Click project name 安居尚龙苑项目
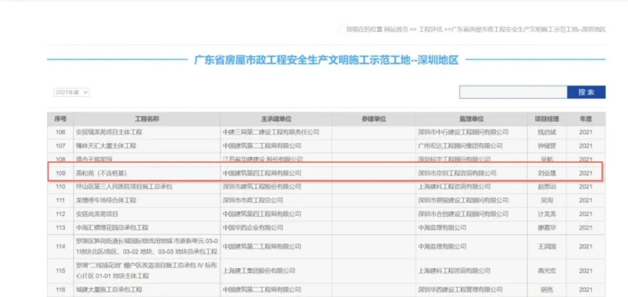 click(x=97, y=214)
